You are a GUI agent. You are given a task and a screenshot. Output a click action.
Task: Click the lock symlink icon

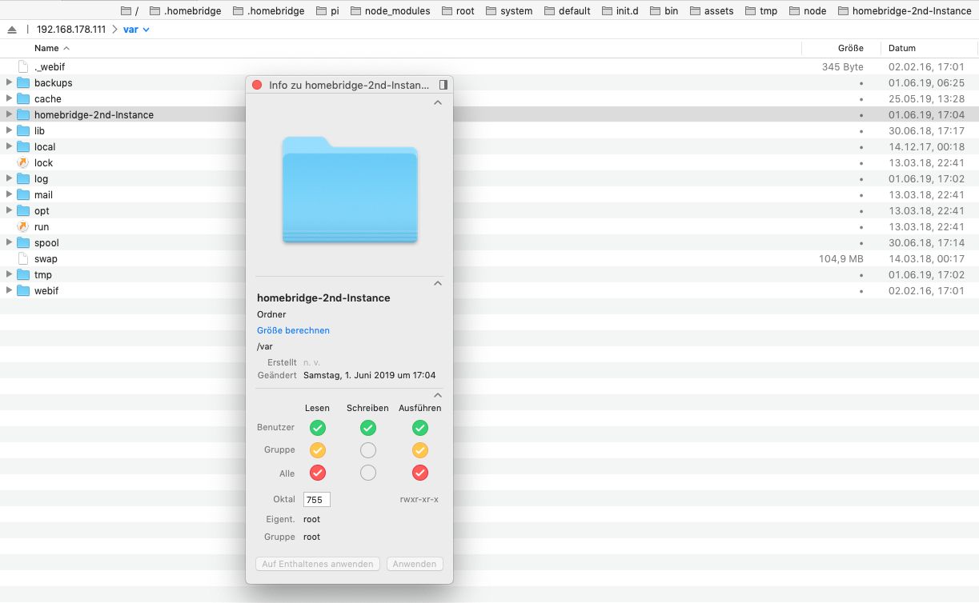pyautogui.click(x=22, y=163)
